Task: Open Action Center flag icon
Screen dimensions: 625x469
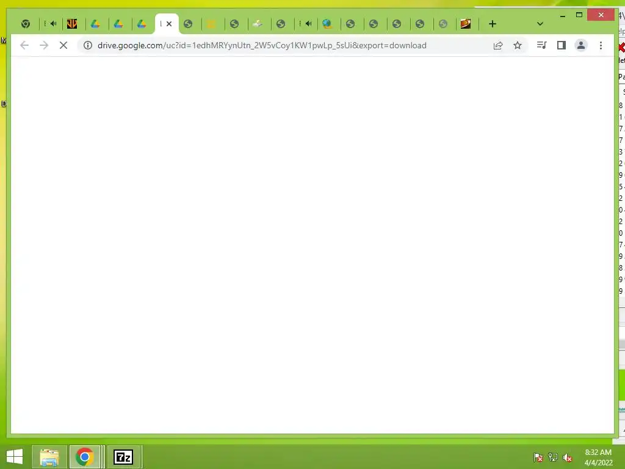Action: (538, 457)
